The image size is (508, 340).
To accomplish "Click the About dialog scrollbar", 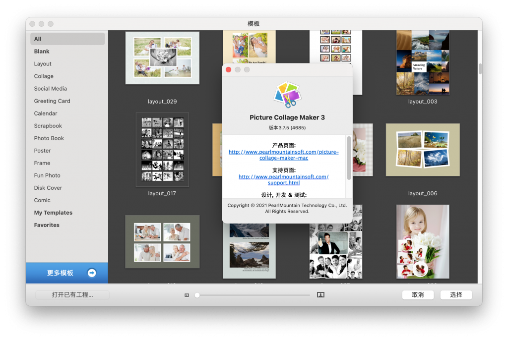I will tap(349, 158).
